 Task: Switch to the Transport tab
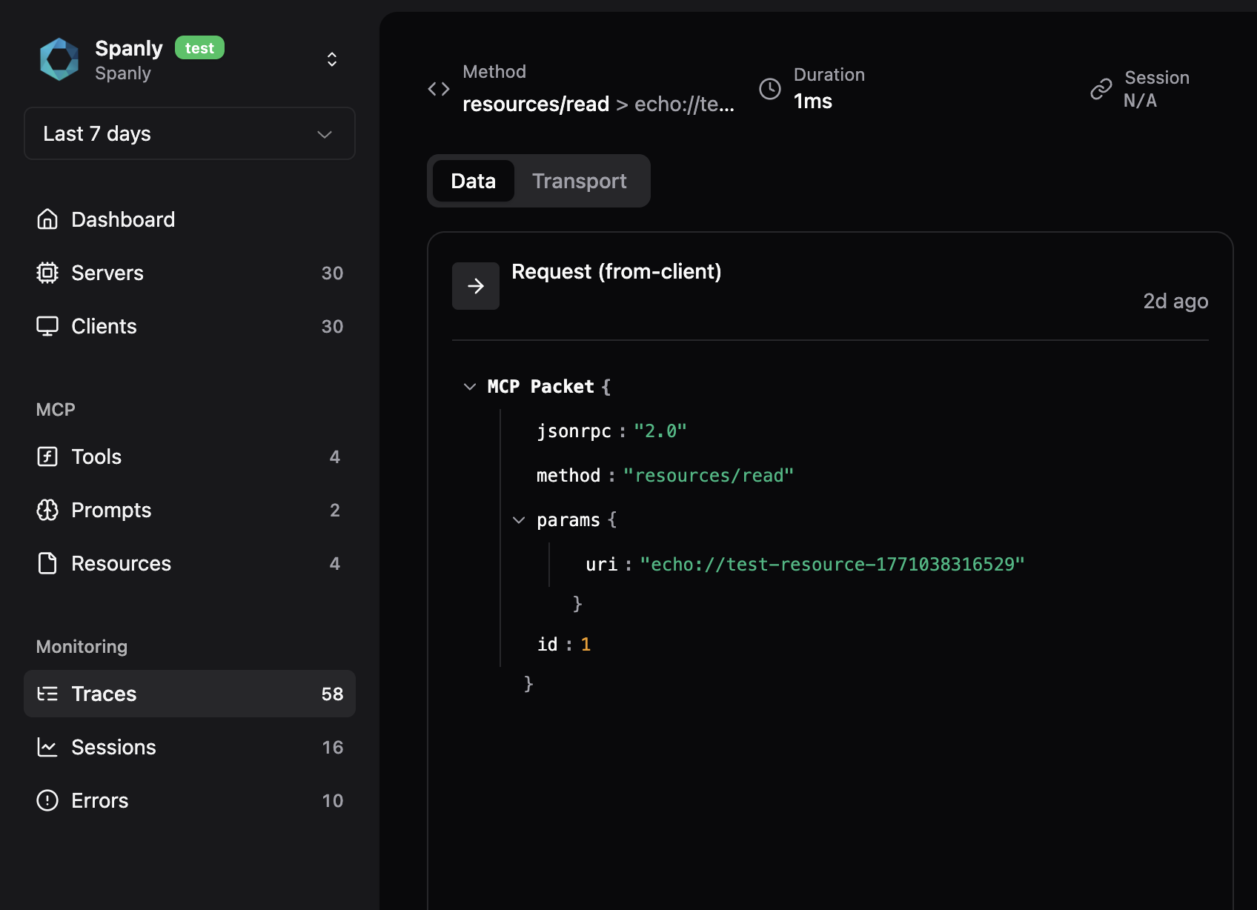point(579,181)
